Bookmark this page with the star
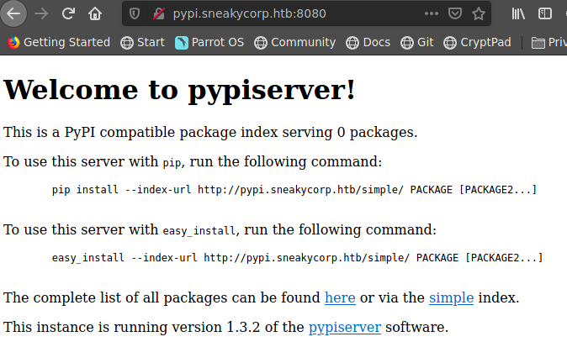 coord(479,13)
